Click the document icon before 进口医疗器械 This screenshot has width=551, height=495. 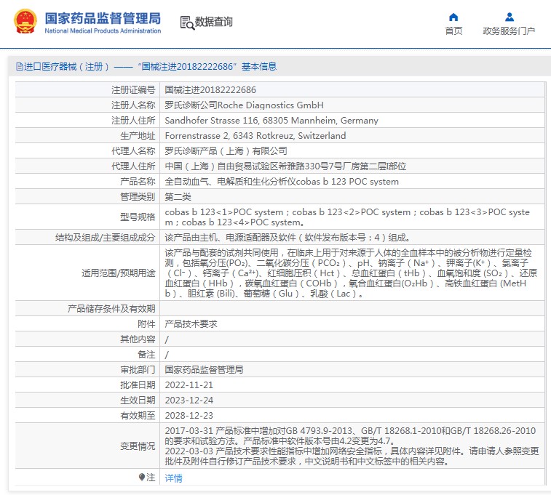[x=19, y=67]
